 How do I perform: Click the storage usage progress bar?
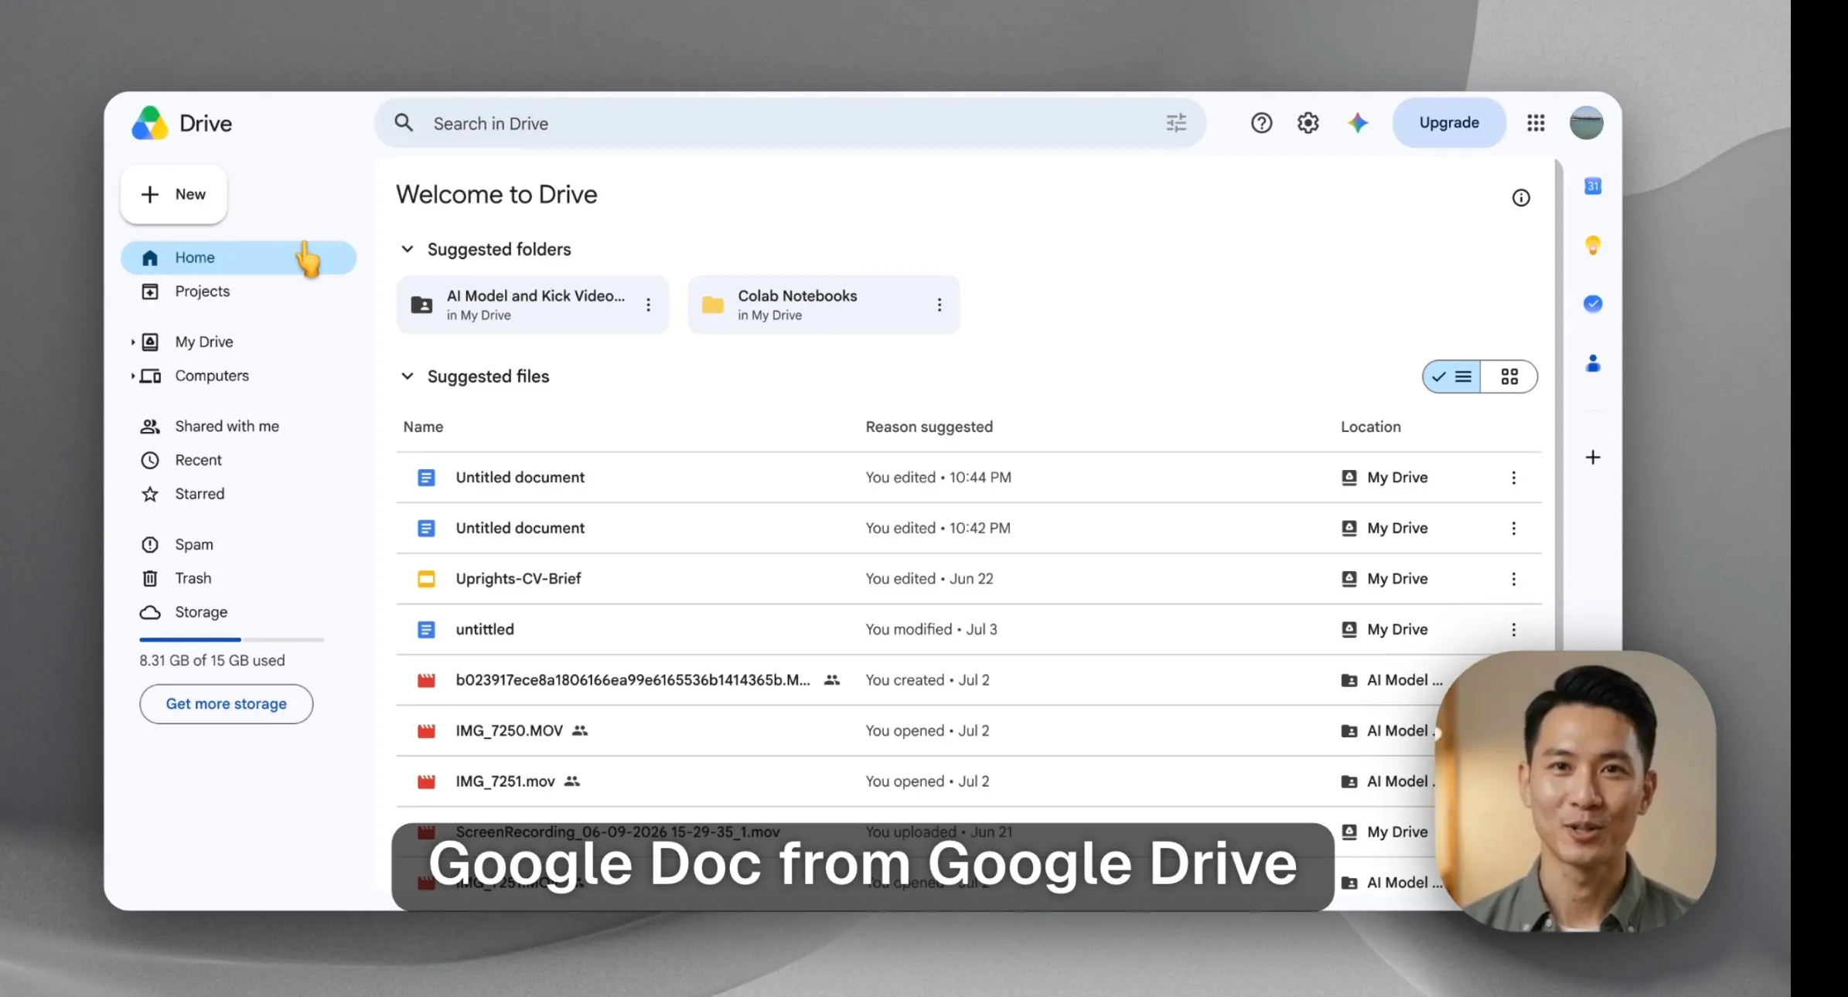pyautogui.click(x=231, y=640)
